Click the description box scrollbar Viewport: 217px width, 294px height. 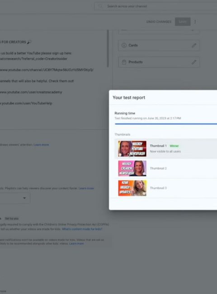108,48
